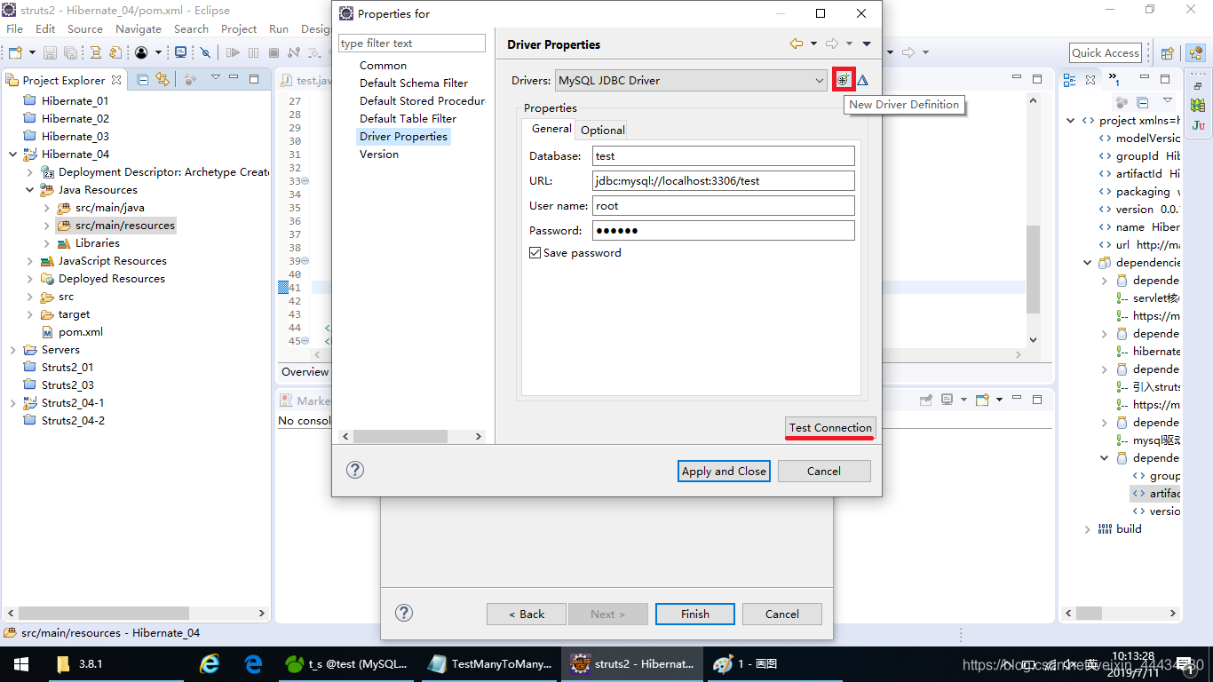Click horizontal scrollbar under Properties category list
Screen dimensions: 1213x682
coord(401,436)
